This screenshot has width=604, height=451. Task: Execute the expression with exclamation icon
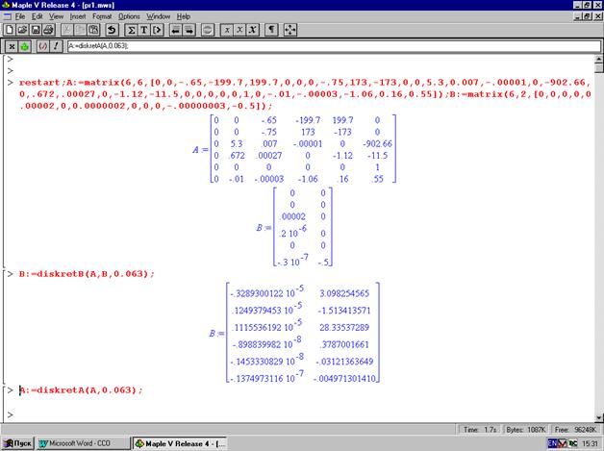pyautogui.click(x=56, y=46)
